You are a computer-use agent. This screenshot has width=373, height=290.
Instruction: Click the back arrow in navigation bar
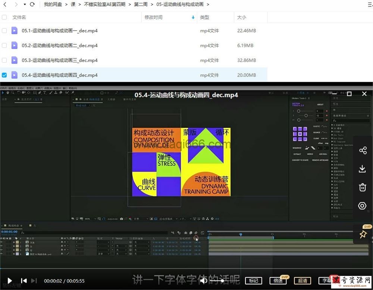[x=5, y=4]
